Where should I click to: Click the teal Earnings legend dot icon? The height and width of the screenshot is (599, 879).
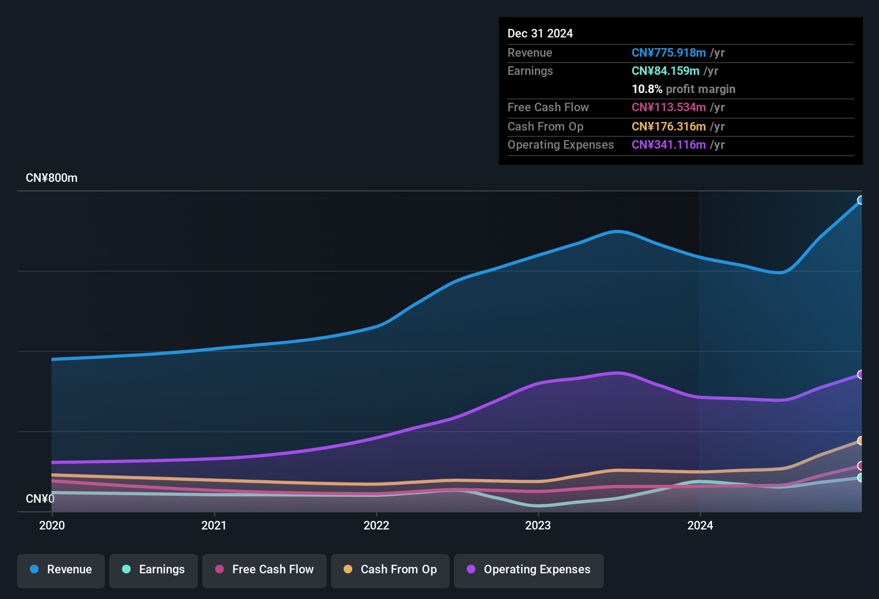point(126,570)
